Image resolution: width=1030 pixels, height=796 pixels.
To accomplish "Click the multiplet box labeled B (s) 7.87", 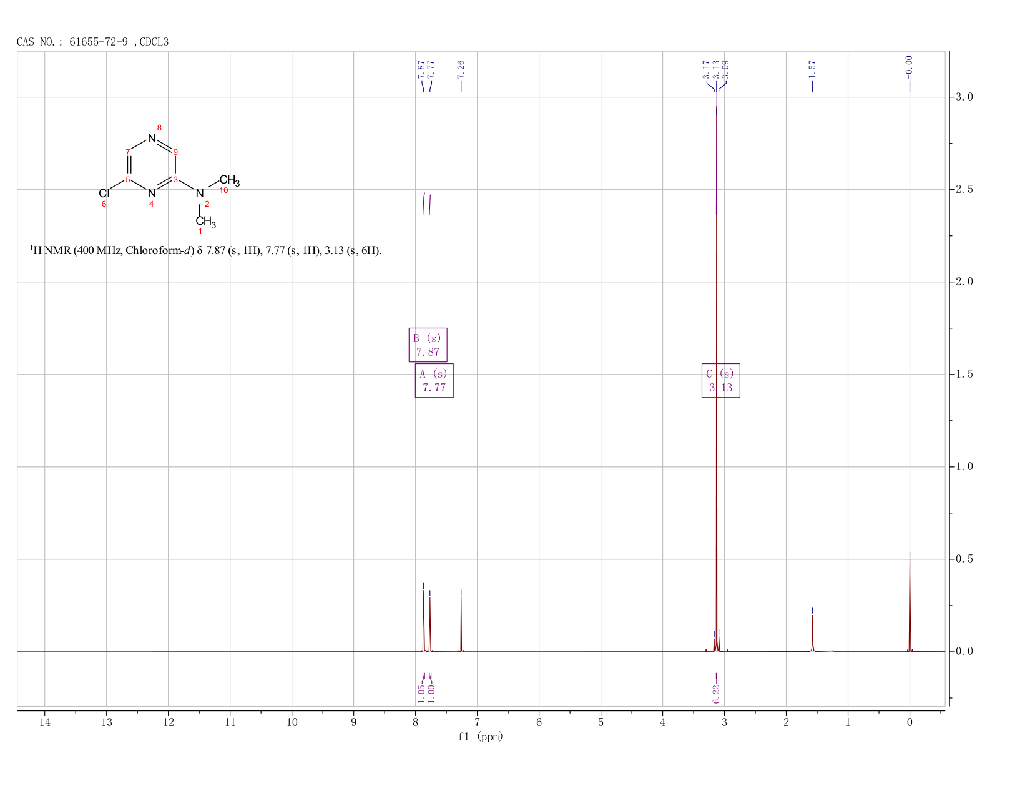I will 428,345.
